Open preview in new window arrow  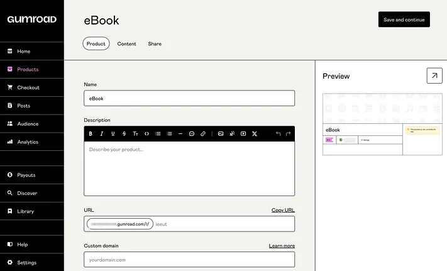[x=434, y=75]
